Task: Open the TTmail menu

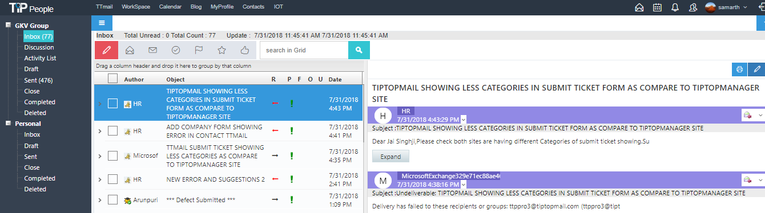Action: (104, 7)
